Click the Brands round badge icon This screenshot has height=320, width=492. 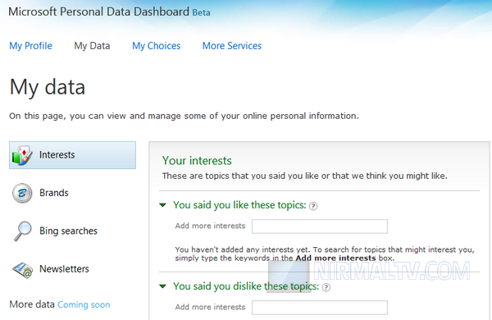[x=22, y=193]
